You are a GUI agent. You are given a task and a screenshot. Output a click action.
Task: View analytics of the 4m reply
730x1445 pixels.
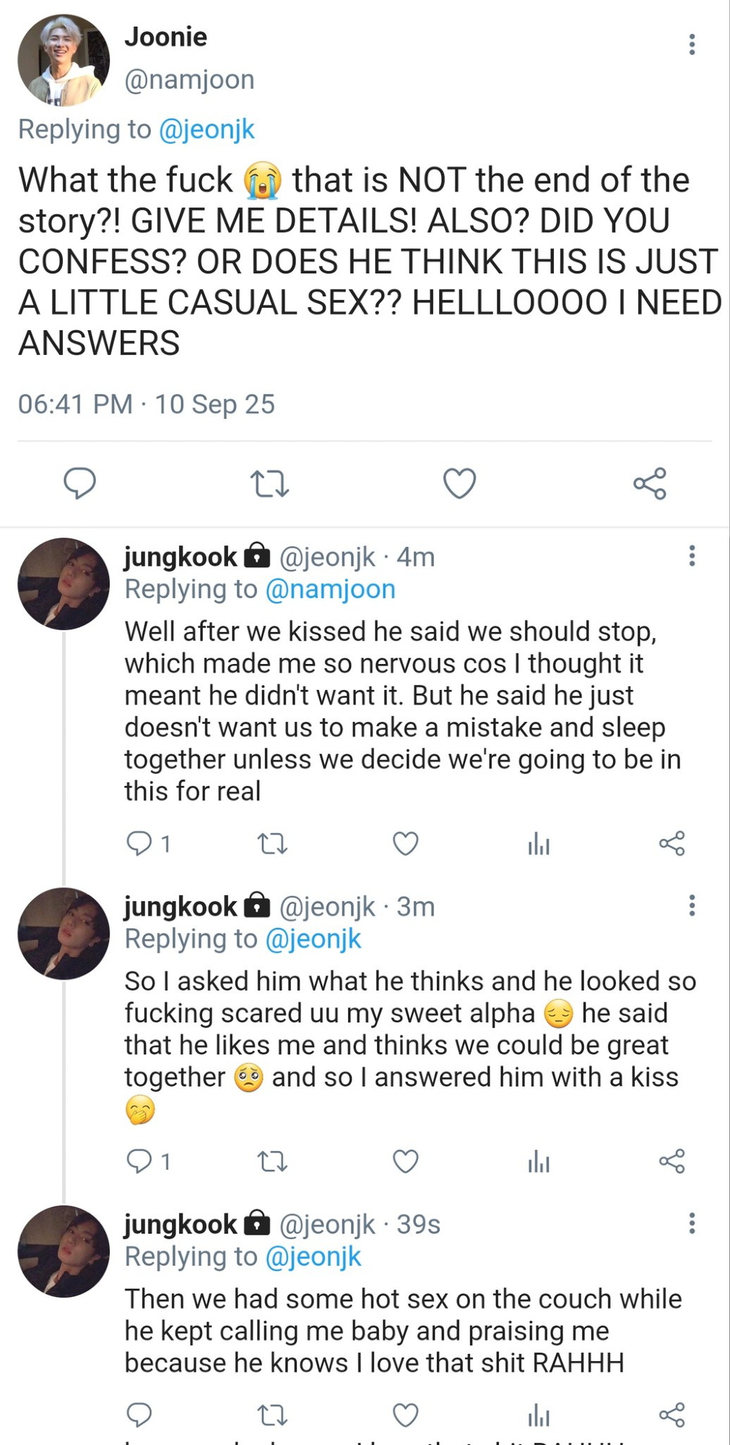pos(539,843)
